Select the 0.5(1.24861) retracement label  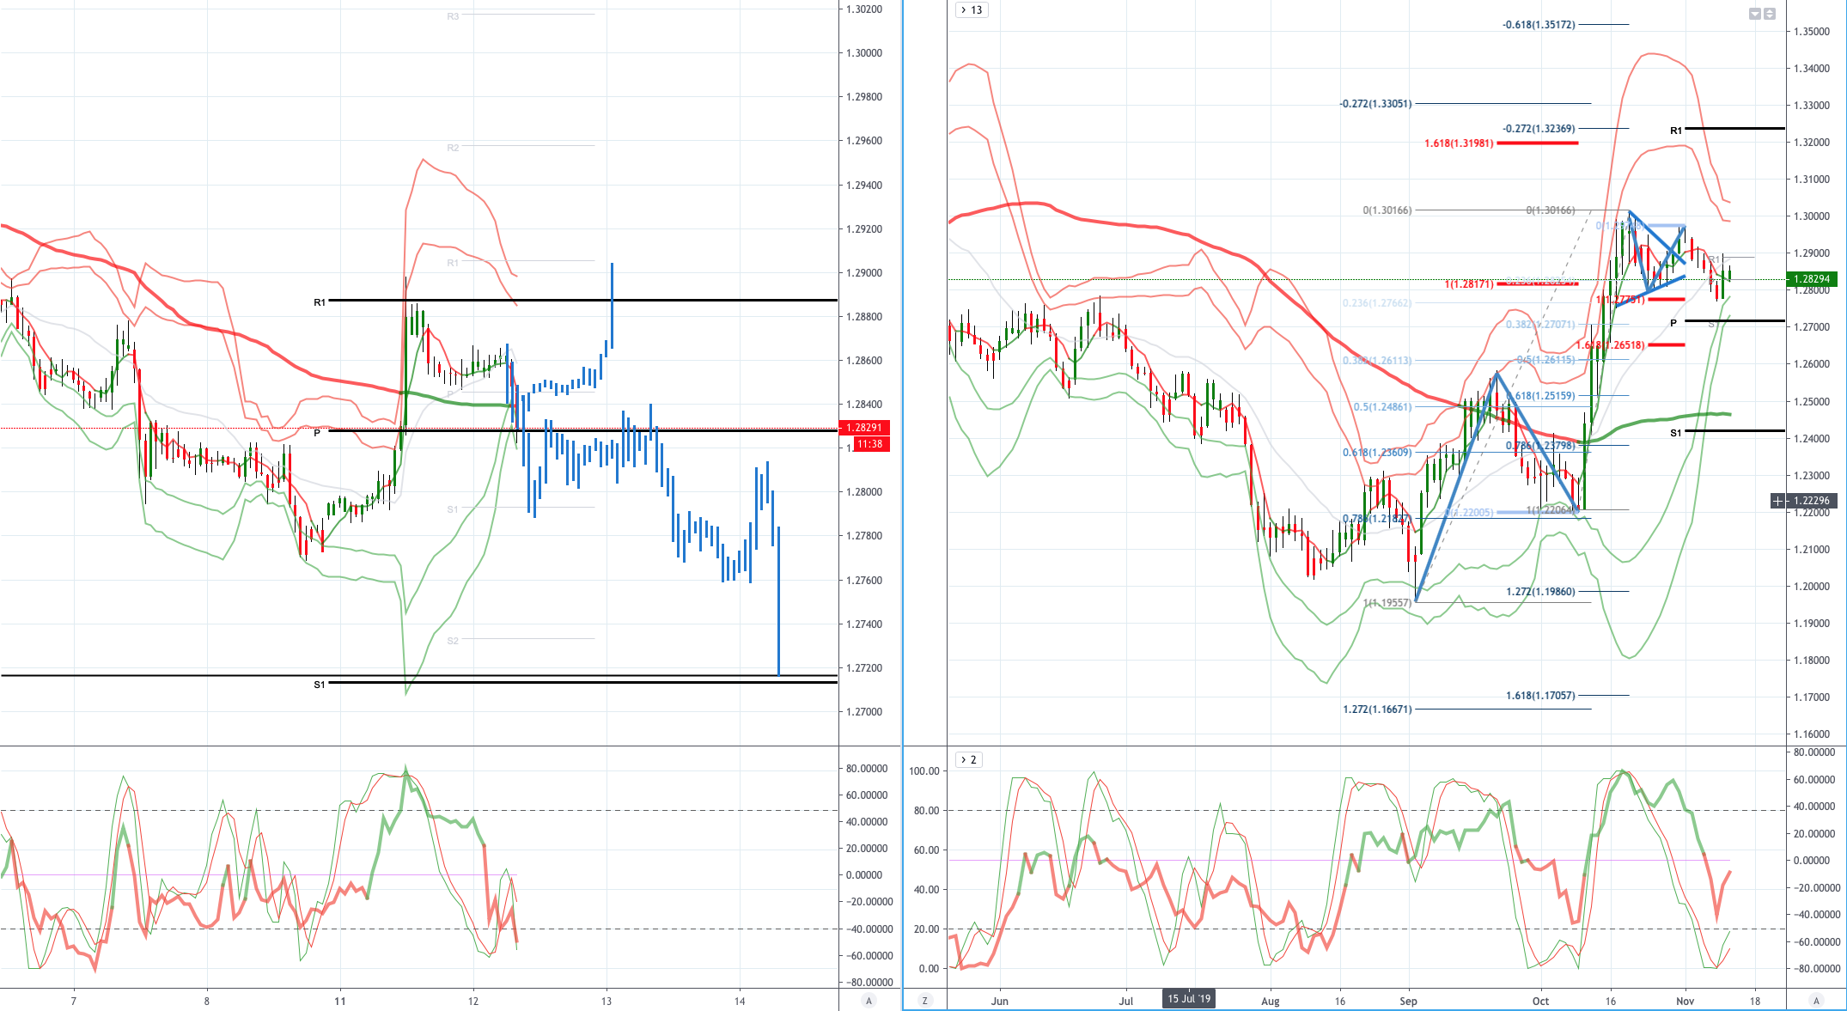click(x=1382, y=407)
